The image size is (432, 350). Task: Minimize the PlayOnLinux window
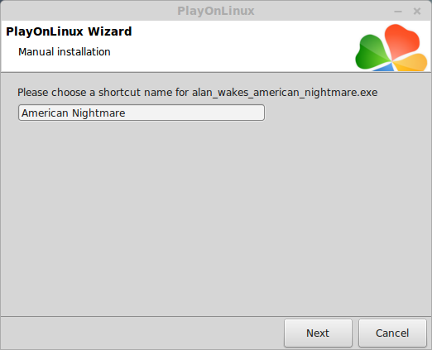coord(398,12)
